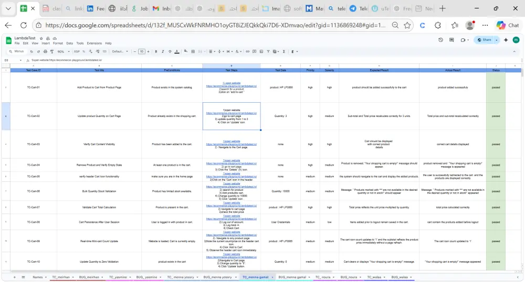Open the File menu
This screenshot has height=282, width=525.
tap(17, 43)
